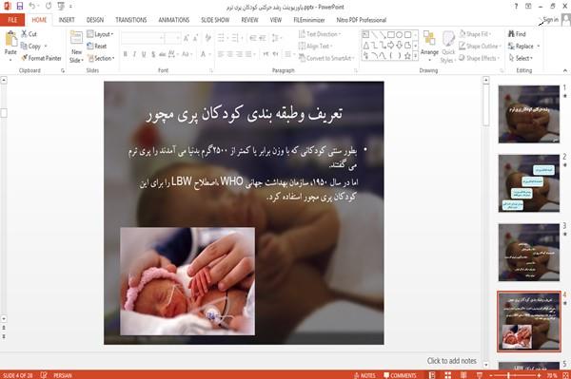Toggle Bold formatting
The width and height of the screenshot is (571, 379).
click(126, 54)
